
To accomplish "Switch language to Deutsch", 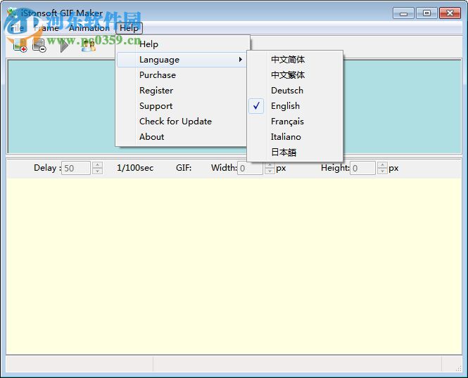I will click(x=295, y=91).
